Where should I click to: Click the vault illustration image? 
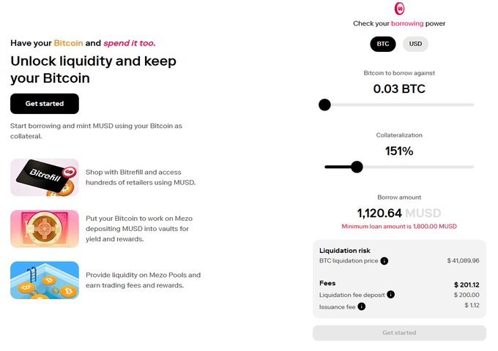point(45,229)
